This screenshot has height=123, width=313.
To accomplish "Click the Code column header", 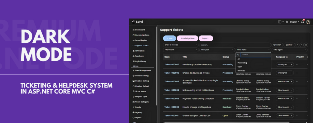I will (167, 57).
